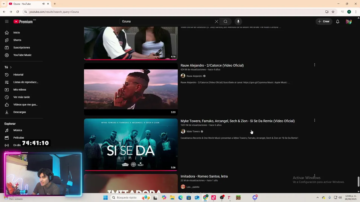360x202 pixels.
Task: Open taskbar clock and date
Action: tap(351, 198)
